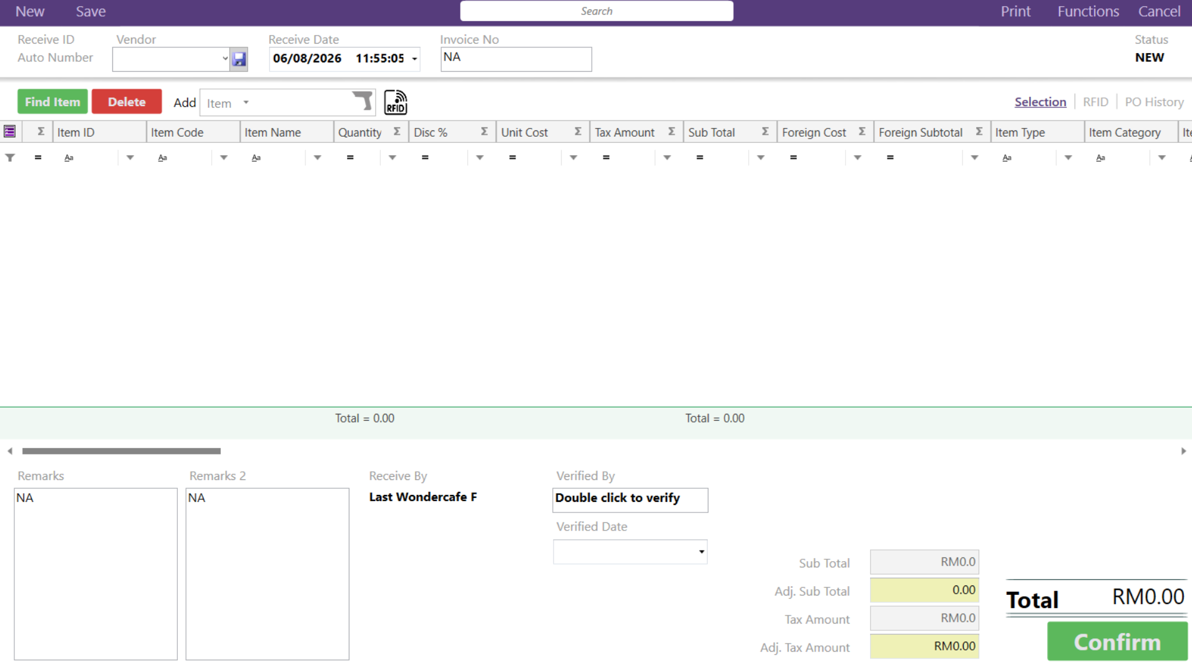Click the Item Code filter operator Aa icon
This screenshot has height=666, width=1192.
coord(163,158)
